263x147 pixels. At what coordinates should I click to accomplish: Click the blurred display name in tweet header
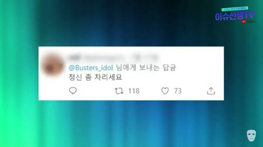point(75,57)
